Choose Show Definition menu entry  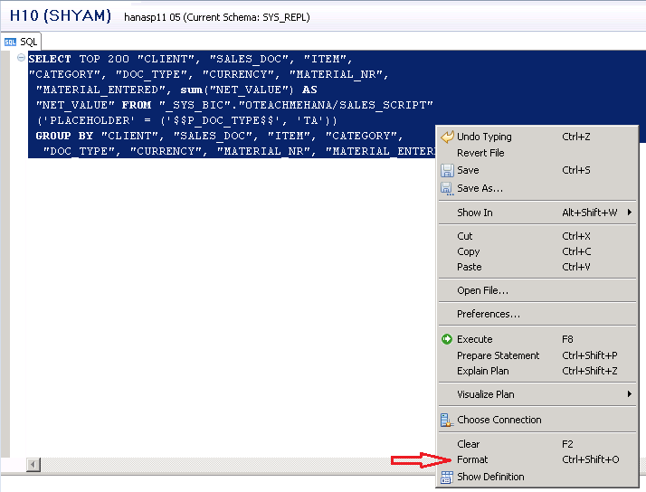point(537,477)
